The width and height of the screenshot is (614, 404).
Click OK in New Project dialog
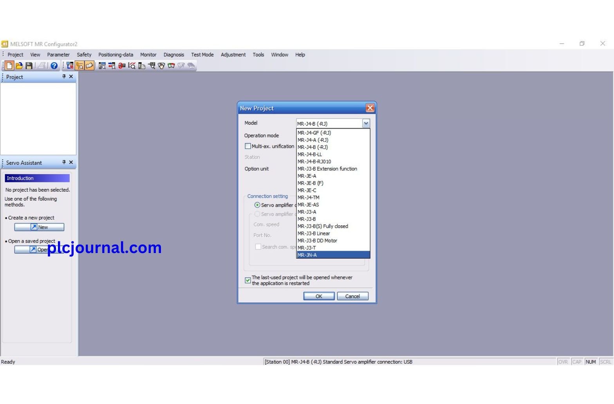click(x=319, y=296)
